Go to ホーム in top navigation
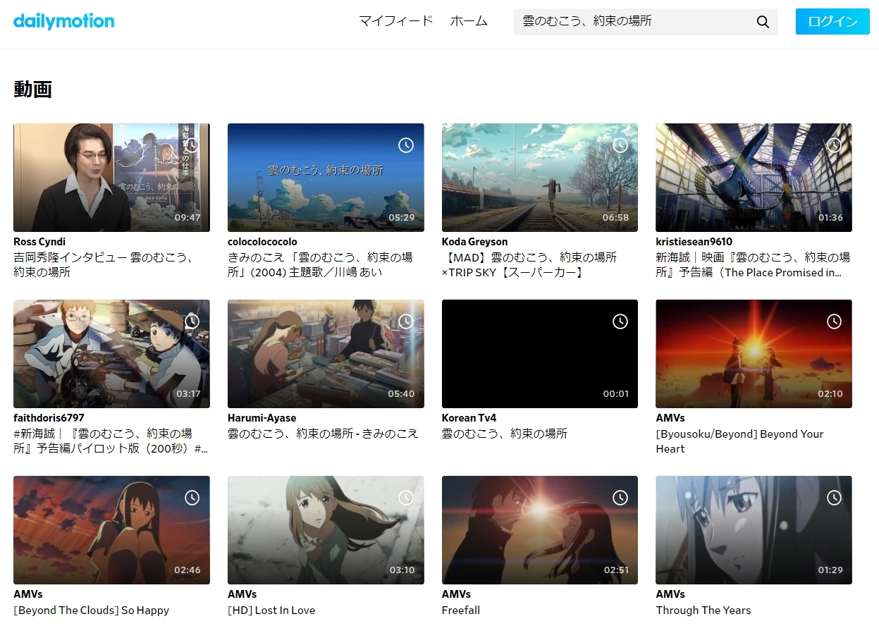Screen dimensions: 879x626 coord(469,21)
